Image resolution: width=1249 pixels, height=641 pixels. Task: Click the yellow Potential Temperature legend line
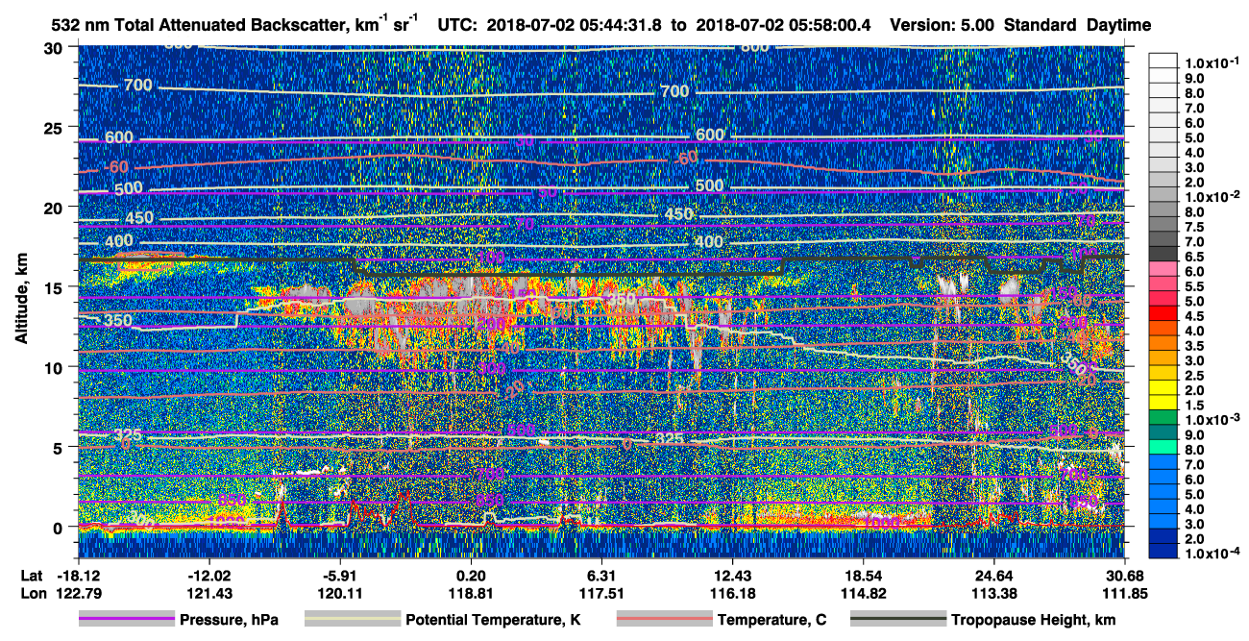click(x=352, y=620)
